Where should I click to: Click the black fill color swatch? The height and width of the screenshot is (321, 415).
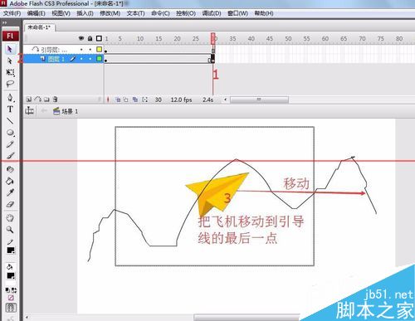pos(11,275)
